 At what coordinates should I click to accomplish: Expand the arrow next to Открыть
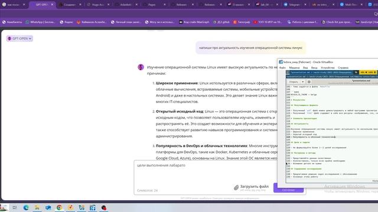pos(303,82)
